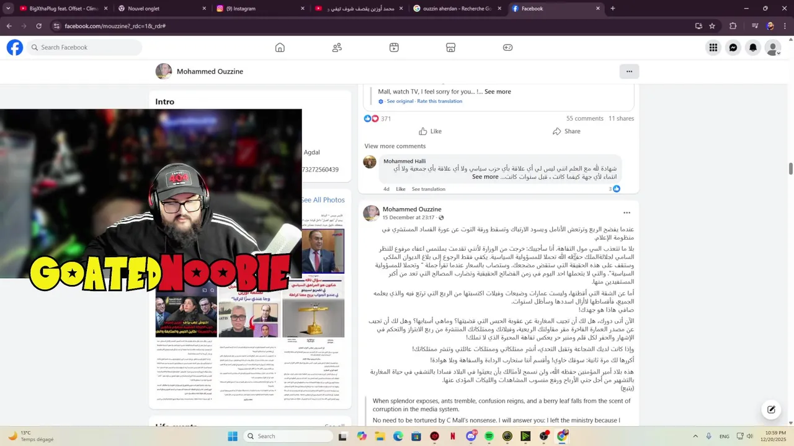Screen dimensions: 794x446
Task: Click the taskbar Search box
Action: click(x=288, y=436)
